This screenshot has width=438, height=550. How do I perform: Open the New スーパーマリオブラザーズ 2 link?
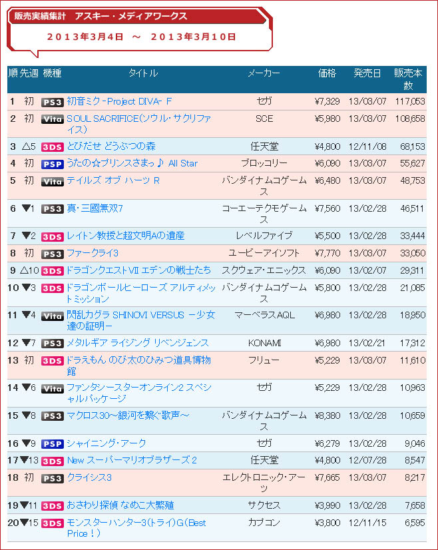tap(132, 460)
